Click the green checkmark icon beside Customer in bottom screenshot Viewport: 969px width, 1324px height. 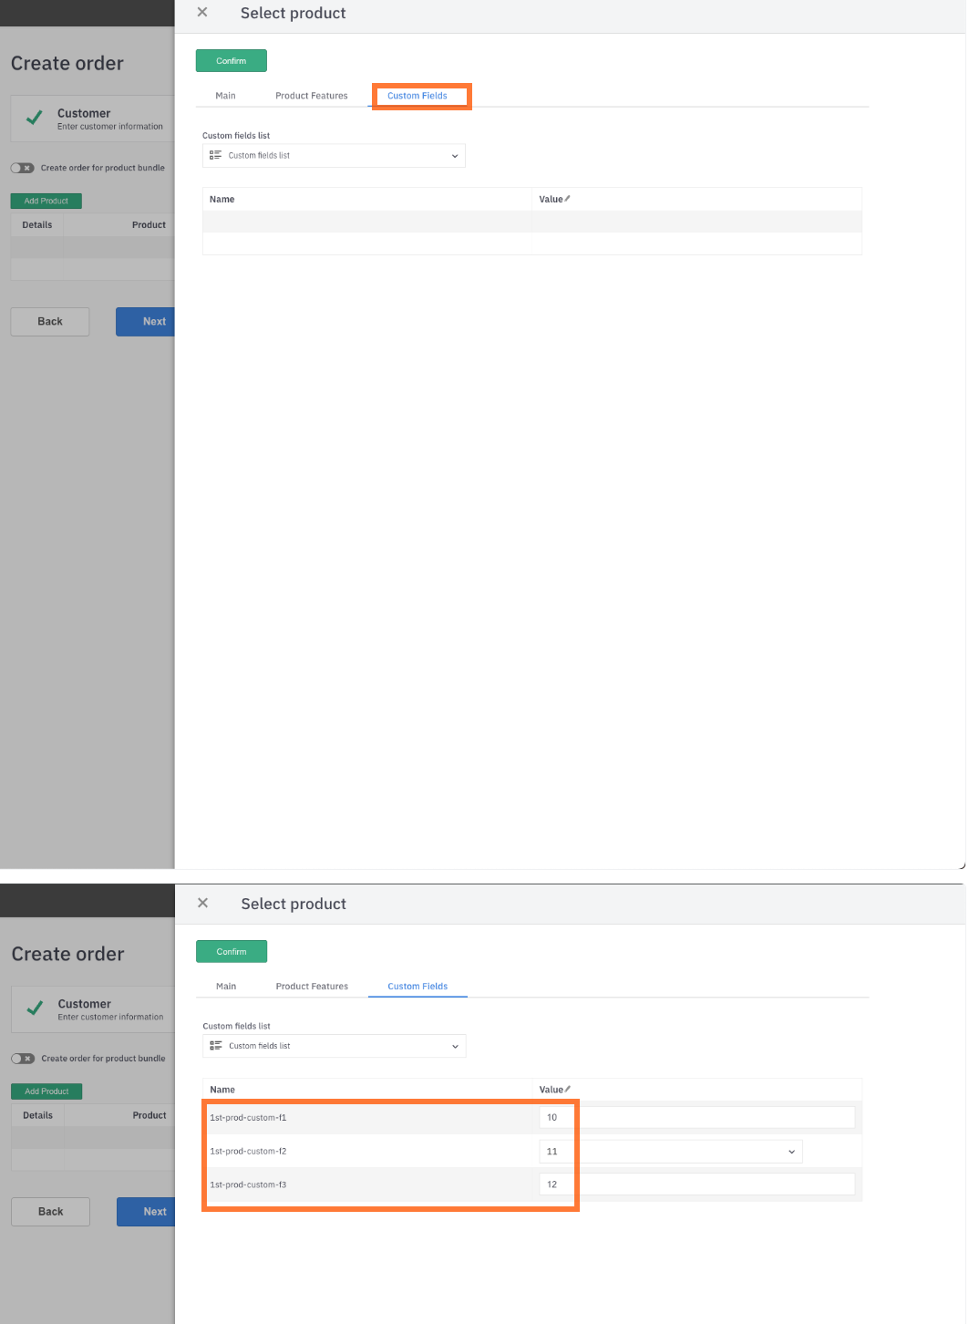(35, 1009)
